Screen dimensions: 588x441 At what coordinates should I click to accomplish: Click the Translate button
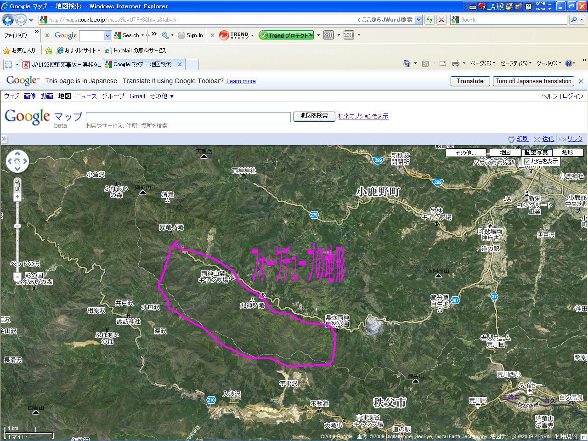point(470,81)
